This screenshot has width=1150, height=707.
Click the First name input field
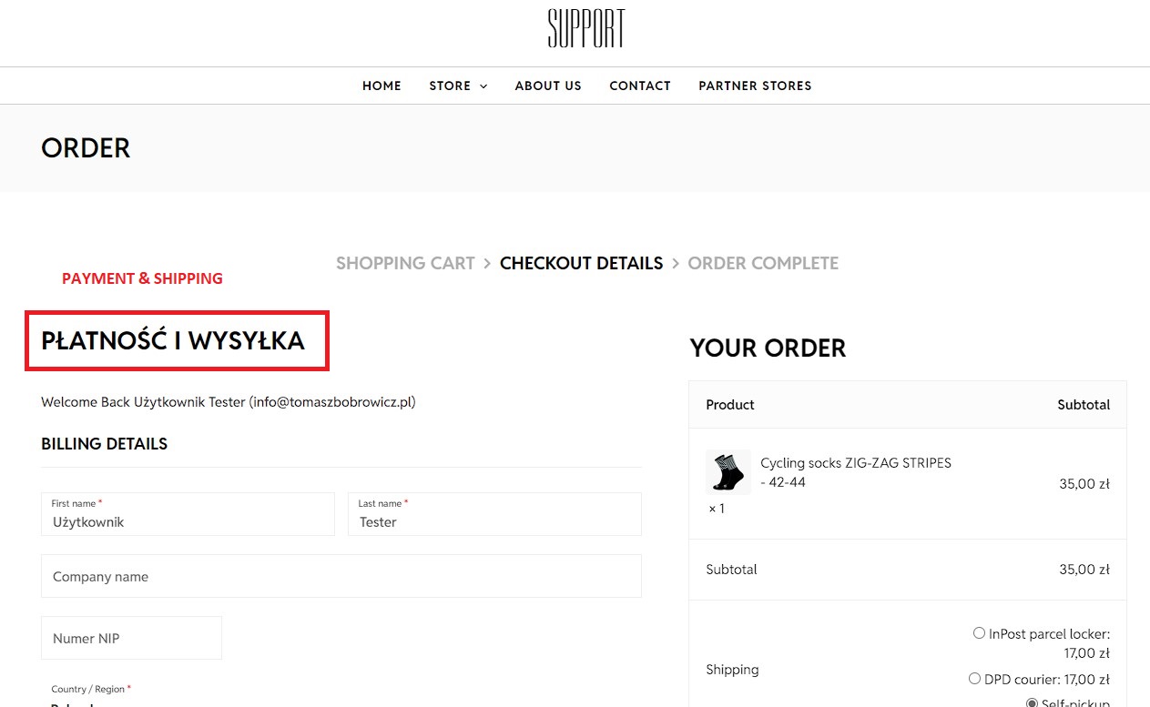click(188, 521)
